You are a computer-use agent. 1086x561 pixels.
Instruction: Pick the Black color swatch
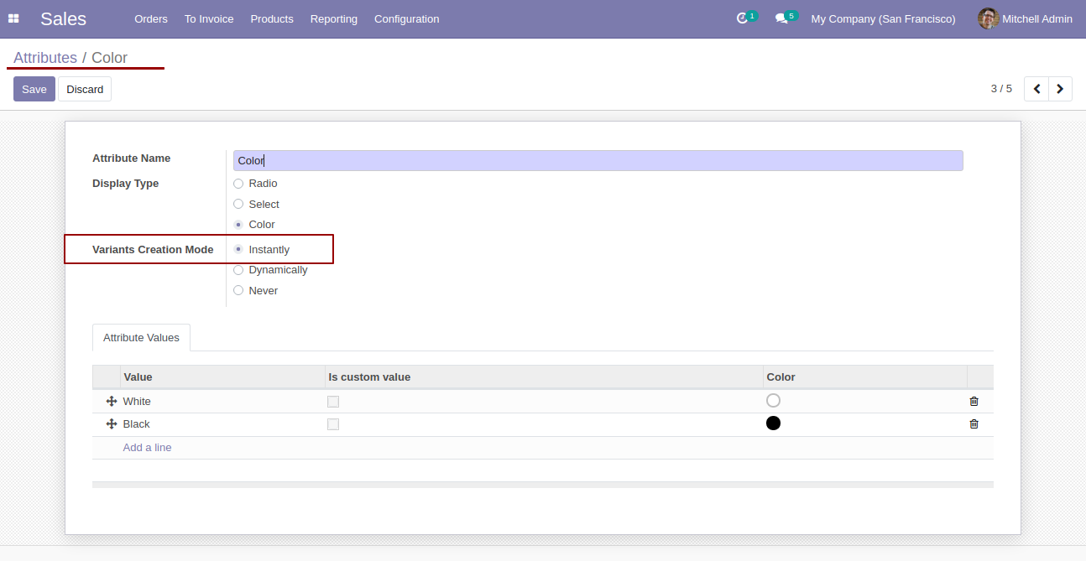point(773,423)
